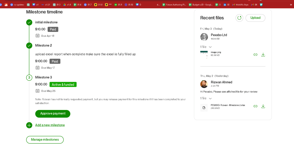Open Manage milestones
294x164 pixels.
click(45, 140)
